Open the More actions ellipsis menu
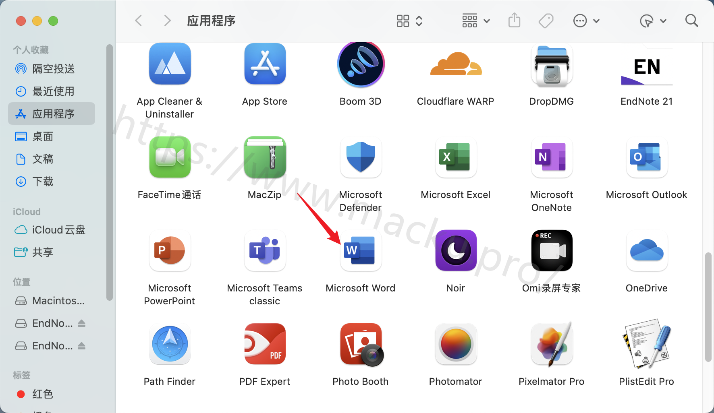Image resolution: width=714 pixels, height=413 pixels. 586,21
